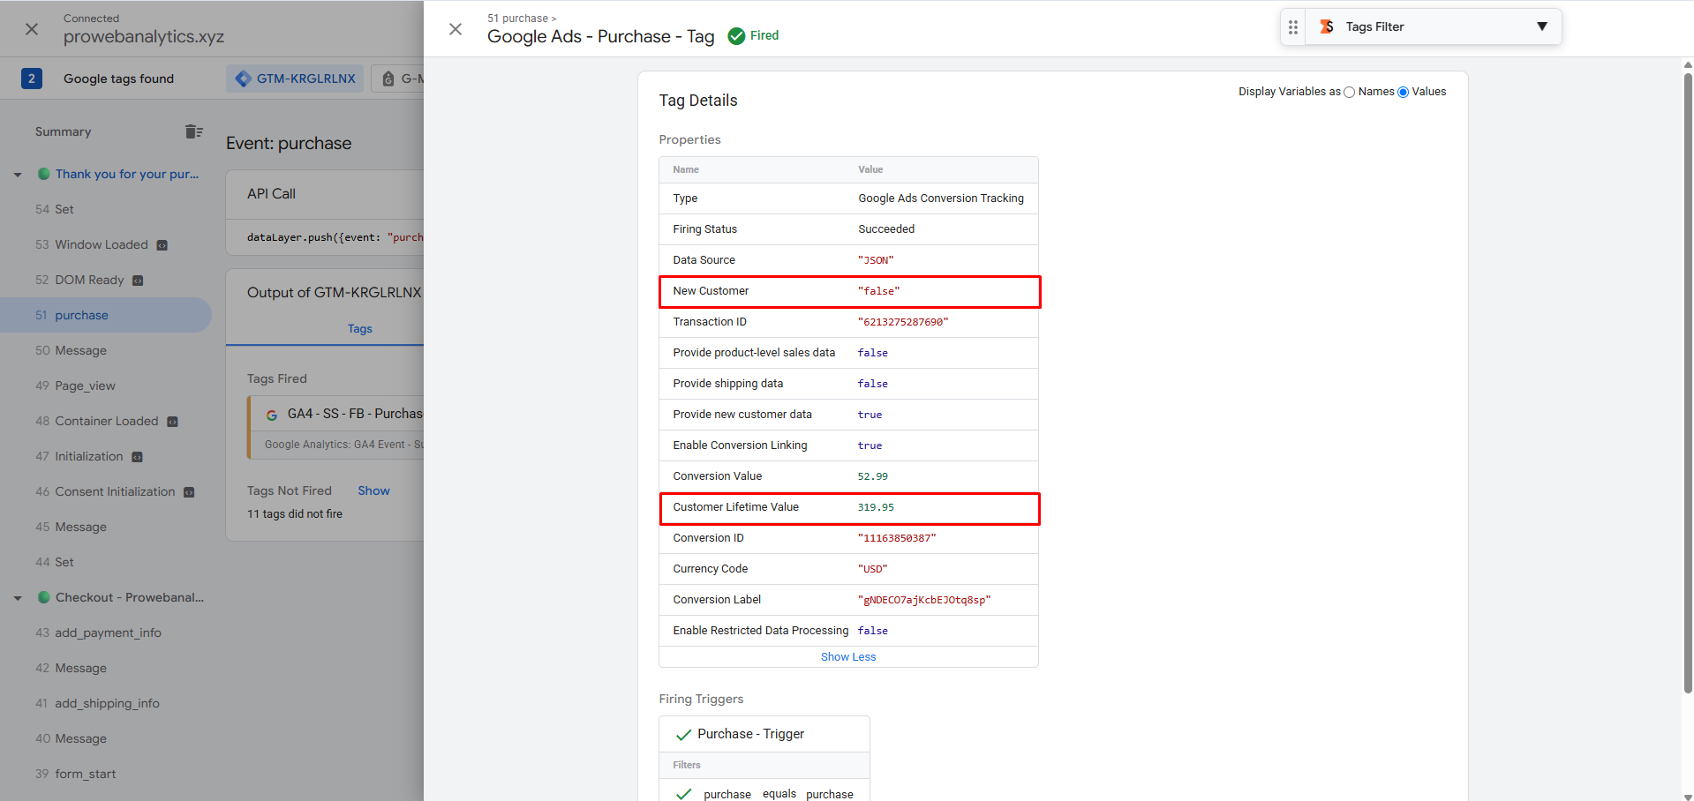The height and width of the screenshot is (801, 1694).
Task: Show the tags that did not fire
Action: 373,490
